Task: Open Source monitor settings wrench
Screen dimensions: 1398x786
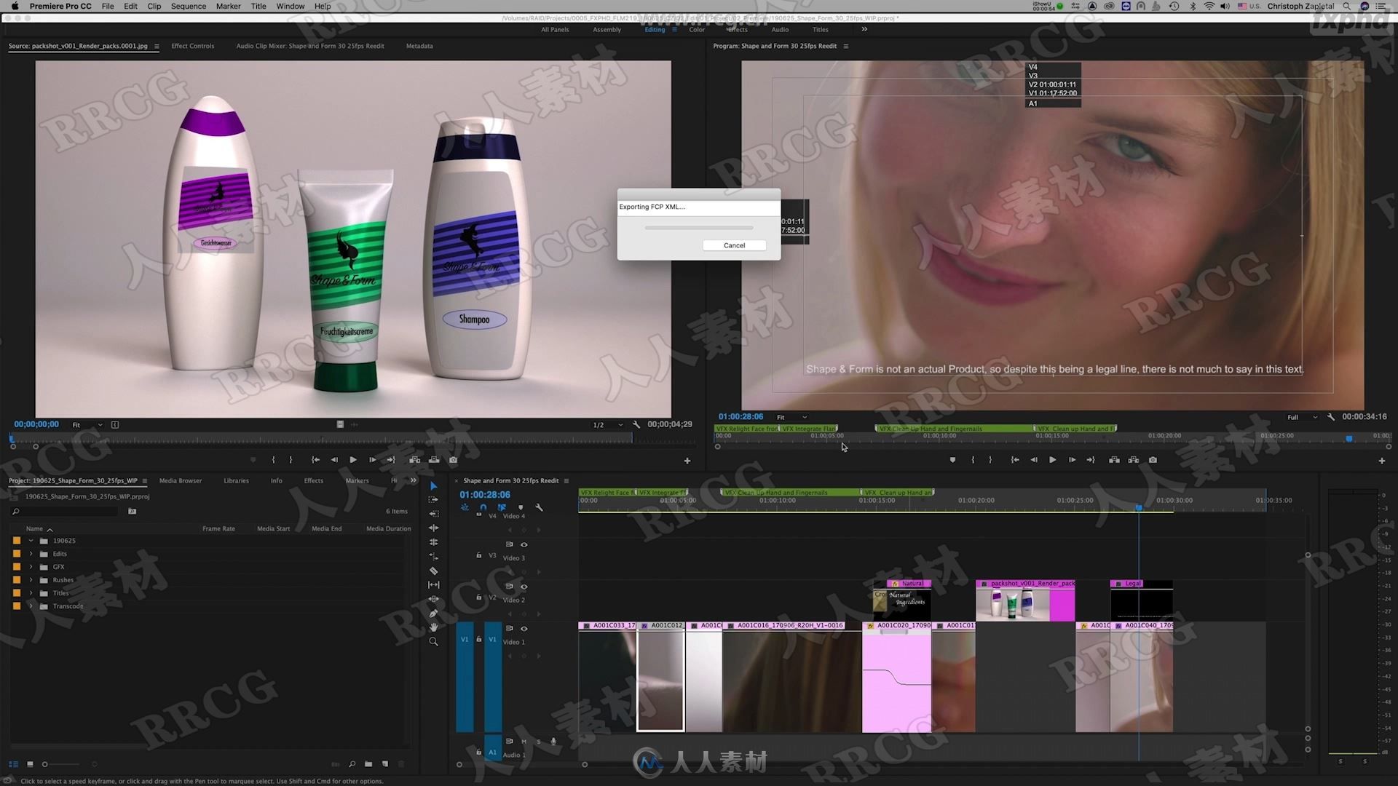Action: tap(636, 424)
